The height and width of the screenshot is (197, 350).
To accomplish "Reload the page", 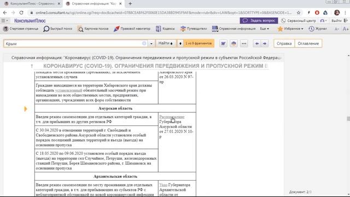I will (21, 13).
